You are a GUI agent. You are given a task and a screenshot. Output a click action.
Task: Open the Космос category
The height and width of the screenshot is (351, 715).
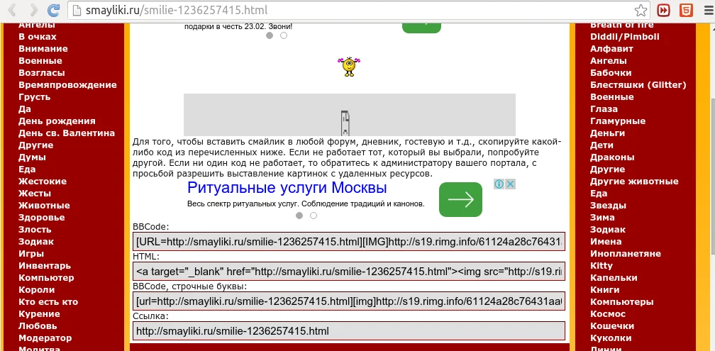tap(608, 314)
